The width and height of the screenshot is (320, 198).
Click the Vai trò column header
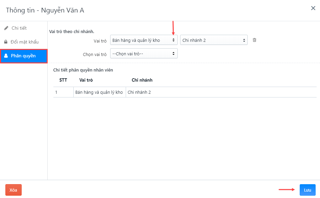86,80
